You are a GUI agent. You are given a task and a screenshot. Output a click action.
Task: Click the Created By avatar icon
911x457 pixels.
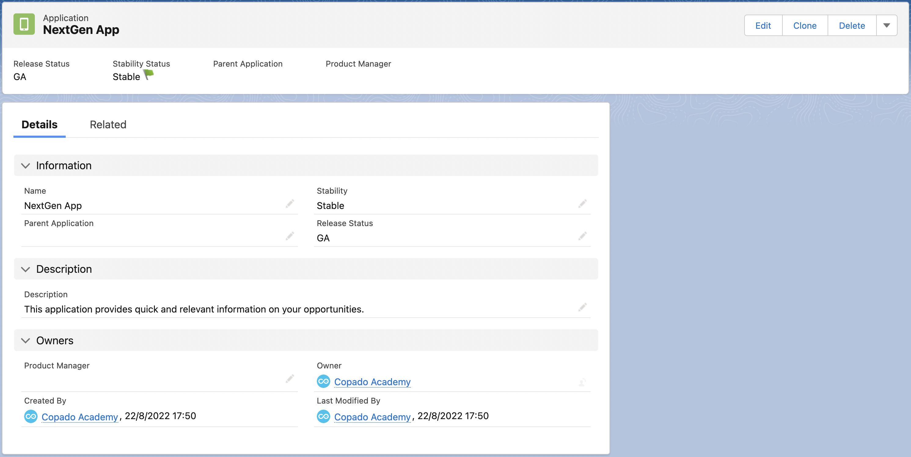click(x=31, y=416)
